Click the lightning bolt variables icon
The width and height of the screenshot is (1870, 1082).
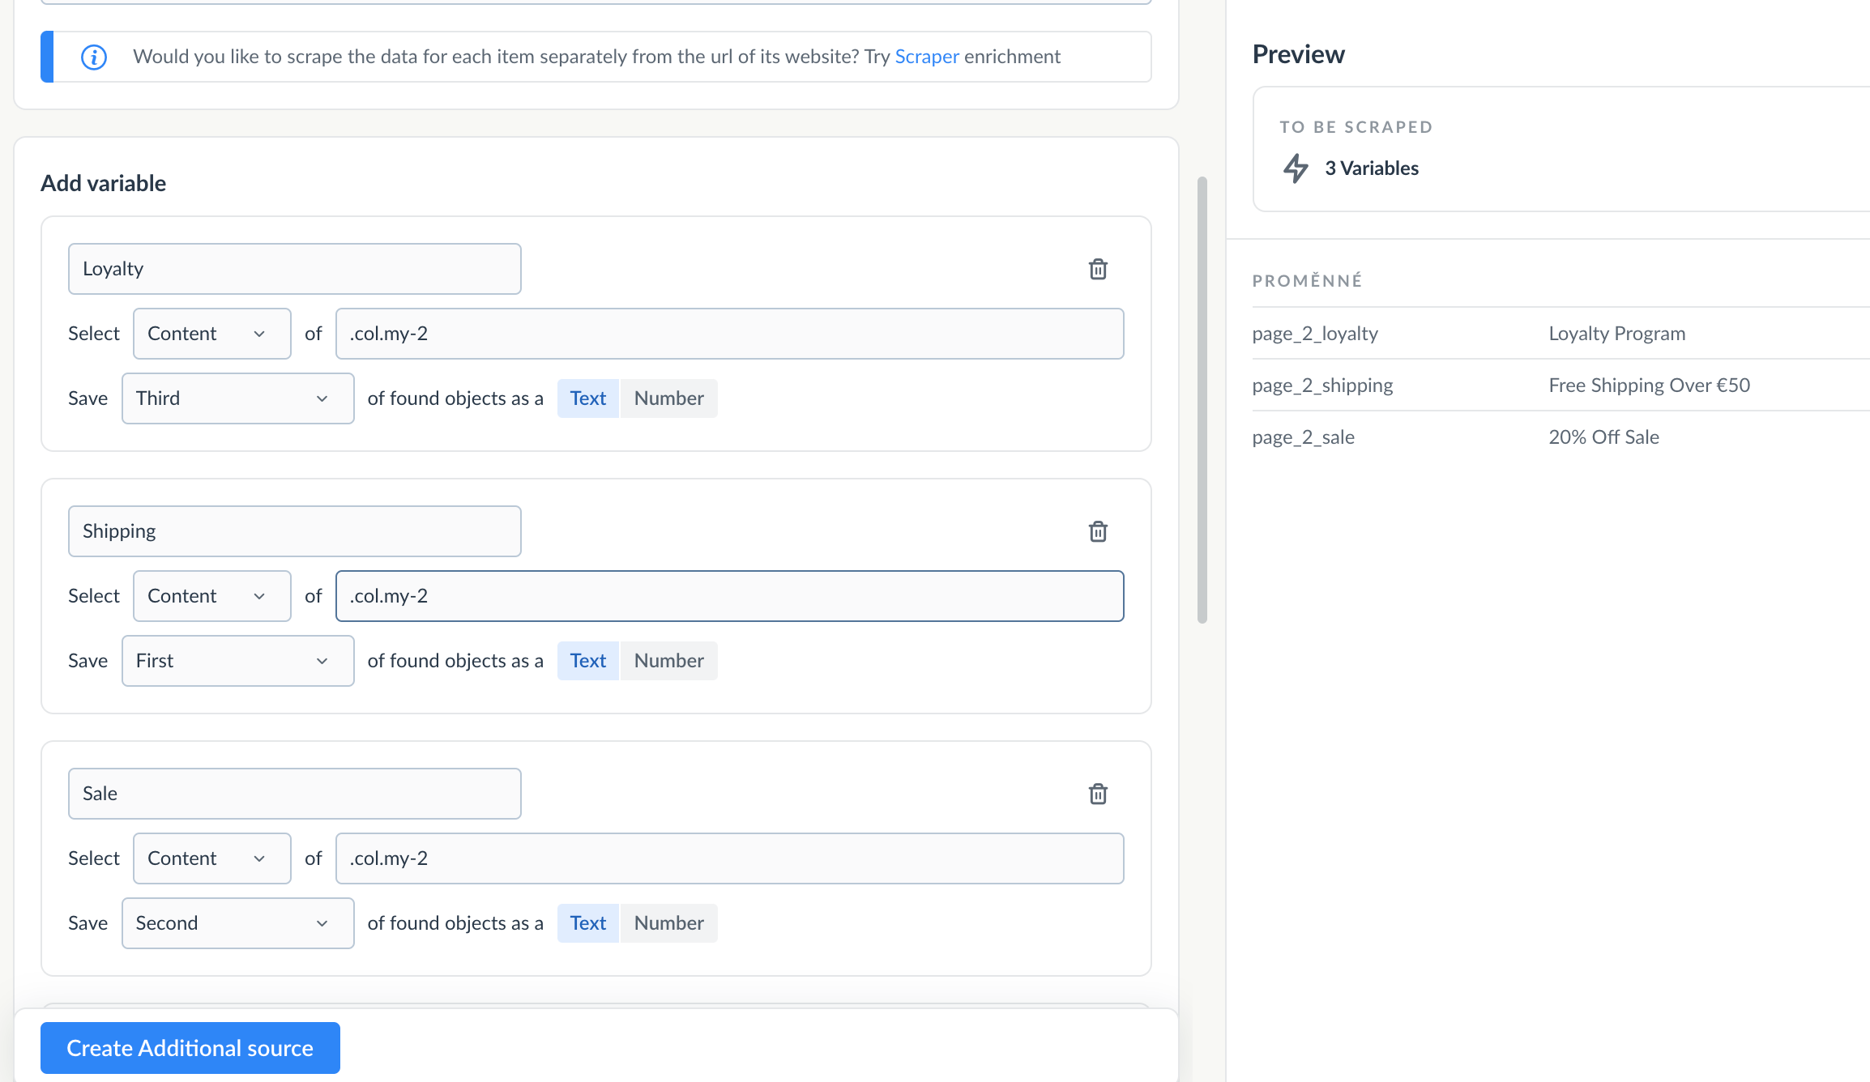point(1296,168)
